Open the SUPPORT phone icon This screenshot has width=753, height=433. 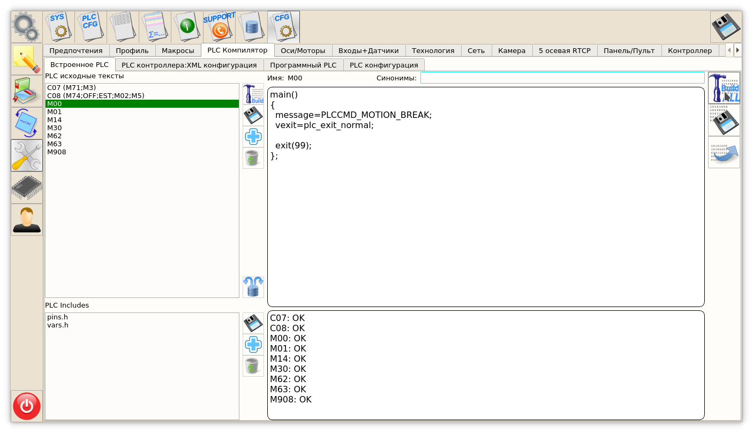coord(219,27)
